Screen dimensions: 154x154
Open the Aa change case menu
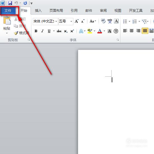click(93, 21)
